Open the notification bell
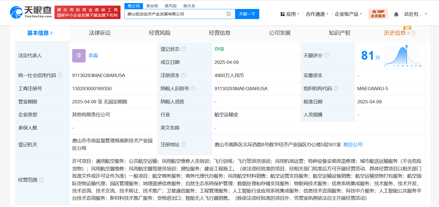Viewport: 439px width, 207px height. click(396, 14)
